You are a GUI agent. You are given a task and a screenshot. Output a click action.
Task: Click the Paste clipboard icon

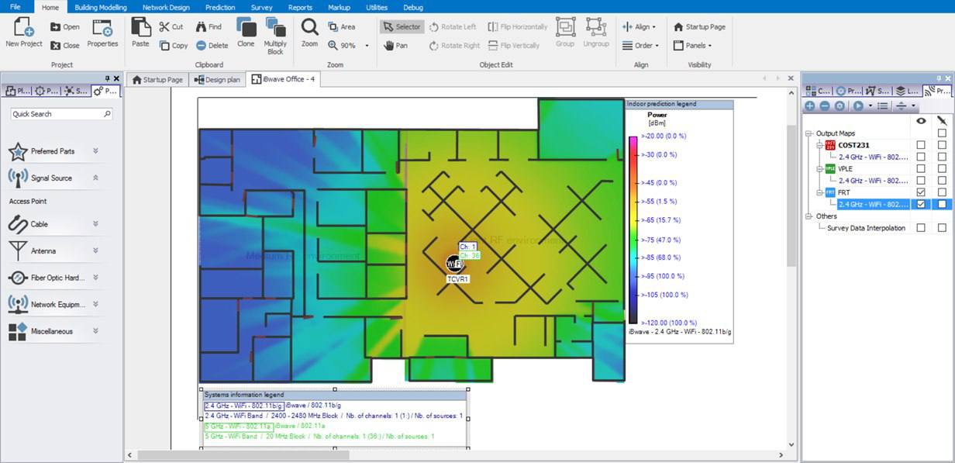pos(140,27)
